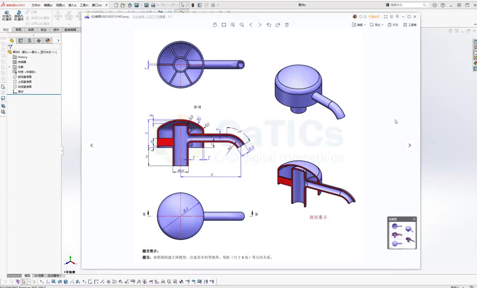
Task: Click the 开通会员 link
Action: [374, 17]
